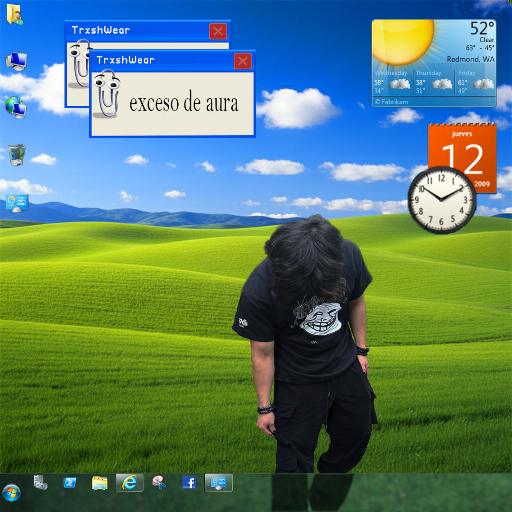Open Server Manager from the taskbar

click(40, 482)
